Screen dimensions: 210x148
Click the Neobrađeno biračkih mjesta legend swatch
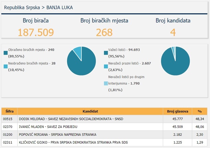click(6, 67)
